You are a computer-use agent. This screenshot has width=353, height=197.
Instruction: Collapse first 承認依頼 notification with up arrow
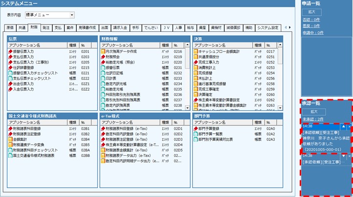pyautogui.click(x=343, y=126)
